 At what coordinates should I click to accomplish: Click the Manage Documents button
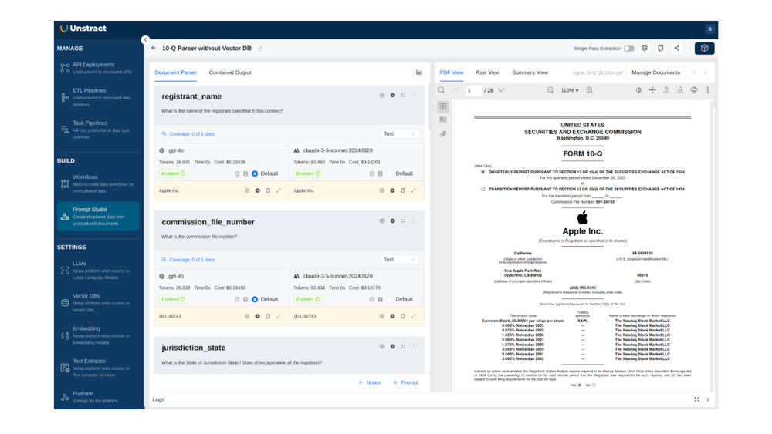pos(655,72)
